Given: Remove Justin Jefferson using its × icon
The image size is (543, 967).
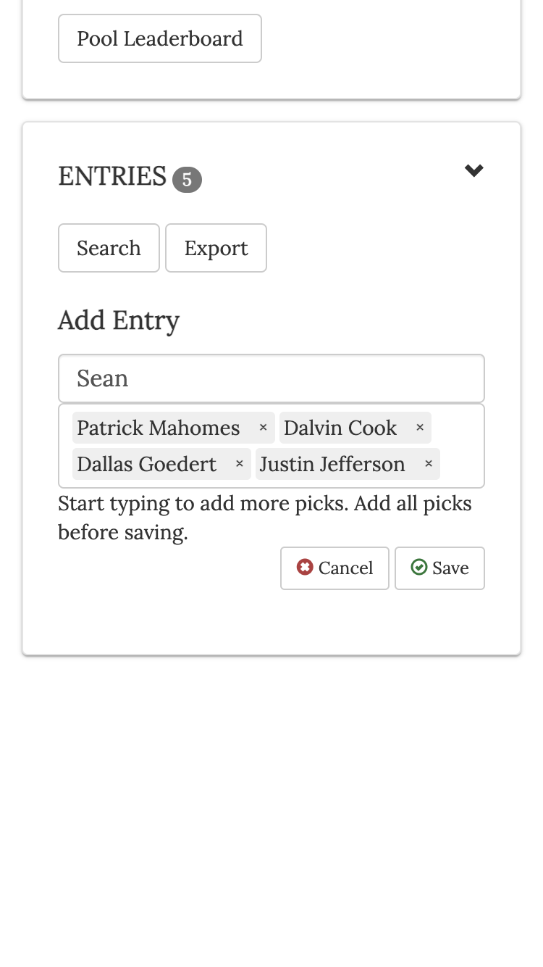Looking at the screenshot, I should pyautogui.click(x=429, y=464).
